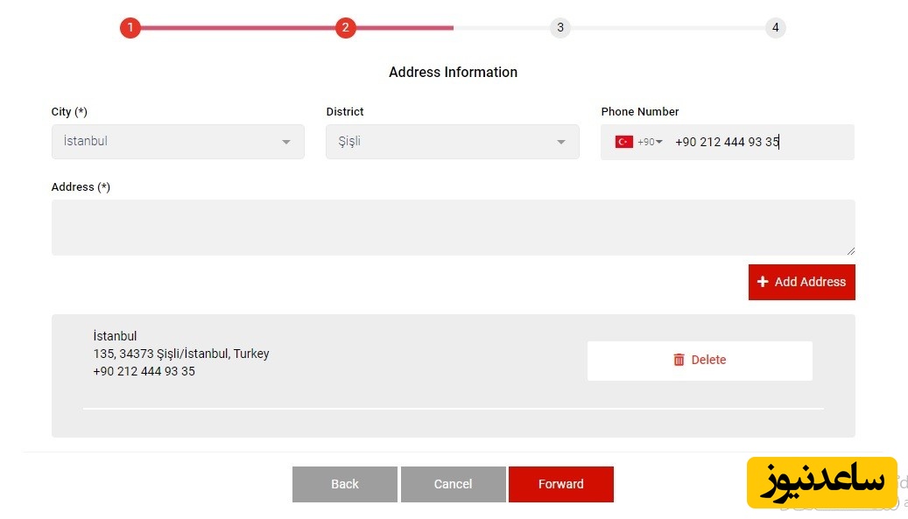Viewport: 908px width, 519px height.
Task: Cancel the address form
Action: coord(453,484)
